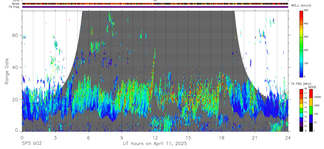The height and width of the screenshot is (149, 324).
Task: Pick the yellow 1000 noise swatch
Action: tap(311, 102)
